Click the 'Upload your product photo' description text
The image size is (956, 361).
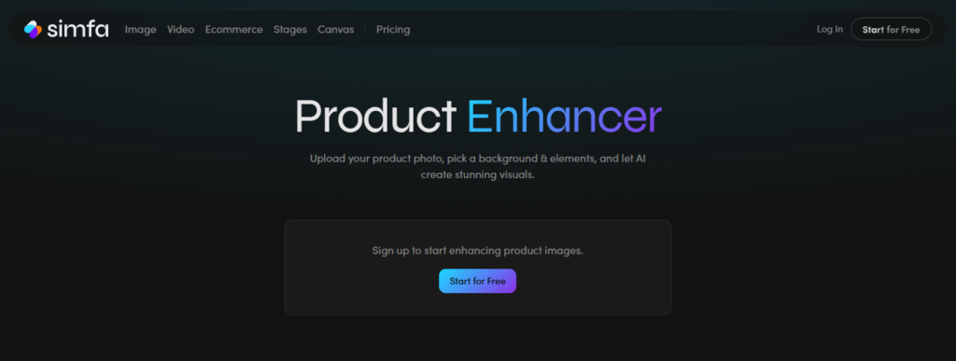coord(477,166)
